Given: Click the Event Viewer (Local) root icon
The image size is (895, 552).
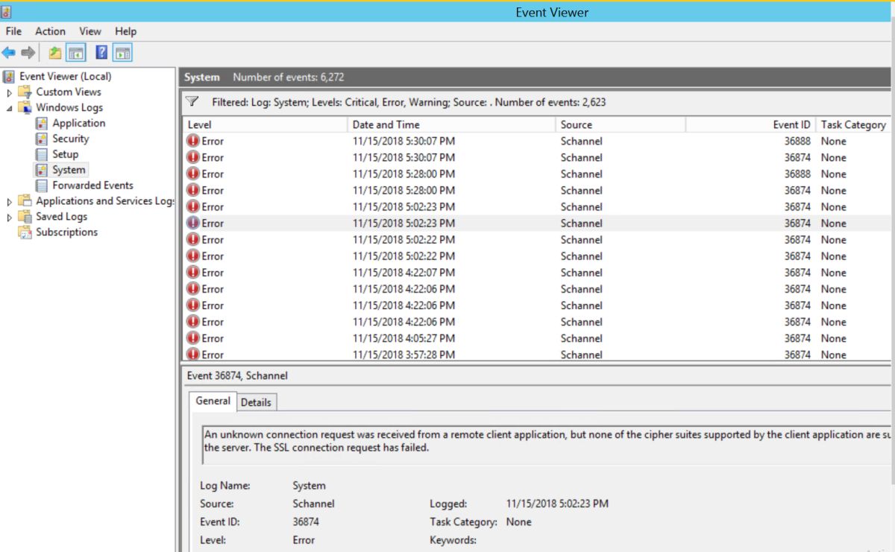Looking at the screenshot, I should tap(9, 76).
